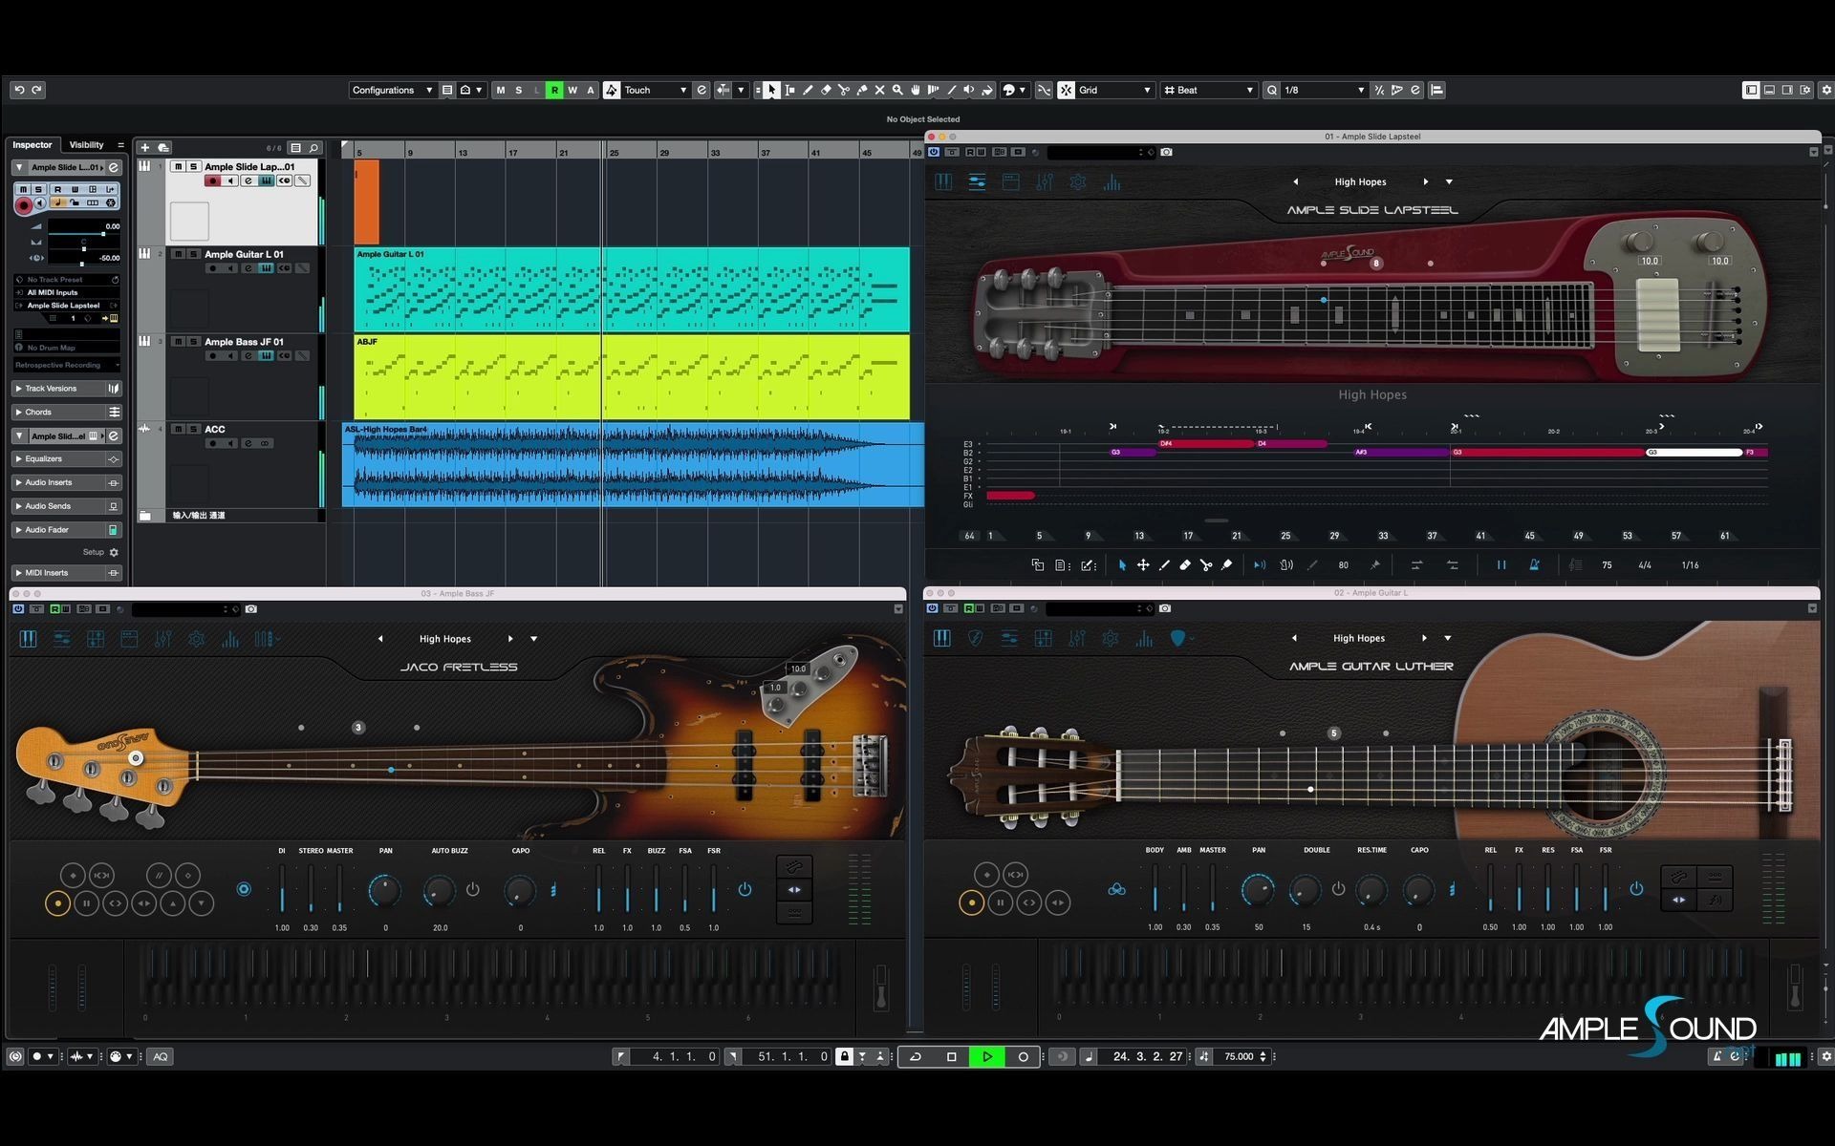Open the setup gear in top-right toolbar

point(1825,90)
